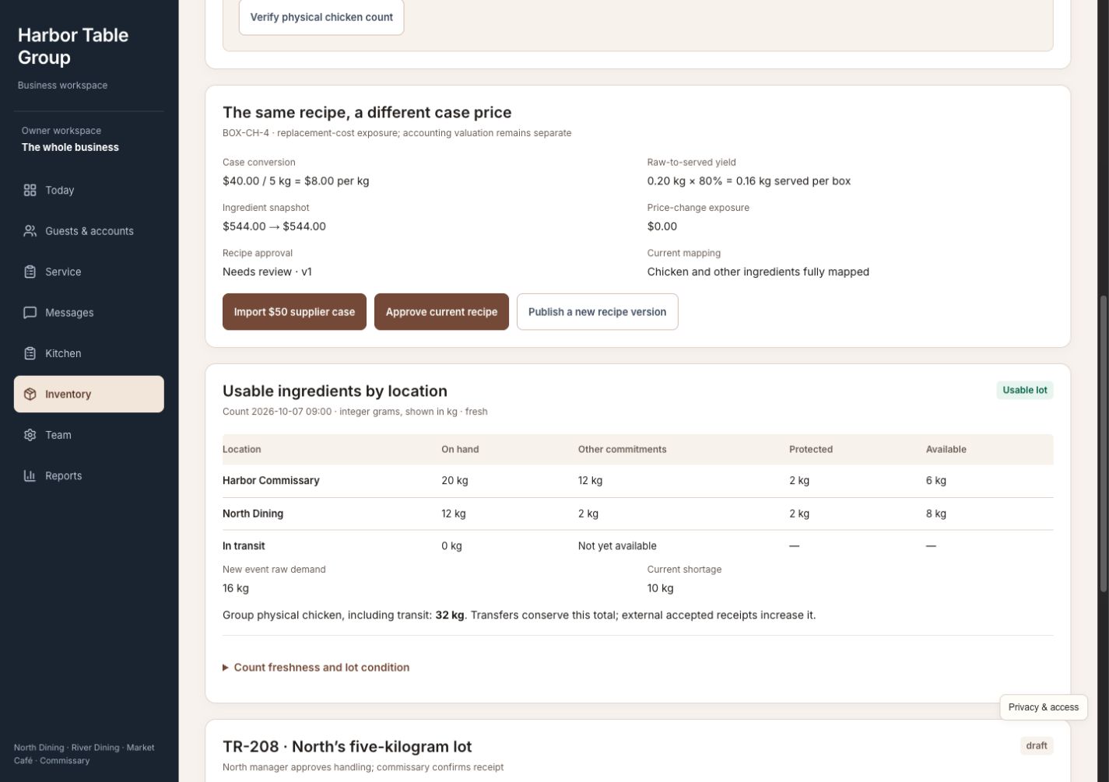This screenshot has width=1109, height=782.
Task: Click the Today grid icon
Action: (30, 190)
